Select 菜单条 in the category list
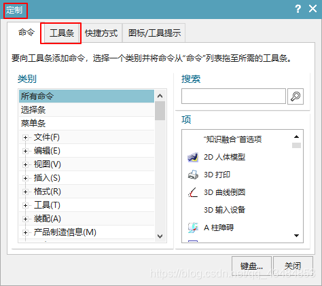The height and width of the screenshot is (286, 322). tap(87, 124)
